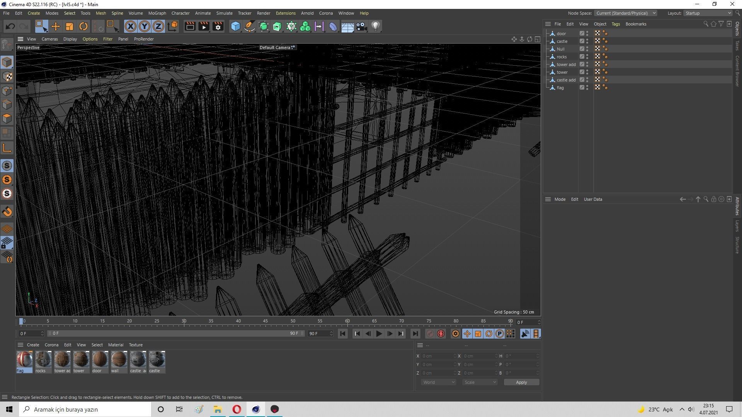Go to the end of animation

[415, 334]
